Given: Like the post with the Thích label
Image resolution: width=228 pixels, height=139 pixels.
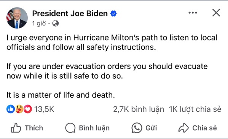Looking at the screenshot, I should coord(34,128).
